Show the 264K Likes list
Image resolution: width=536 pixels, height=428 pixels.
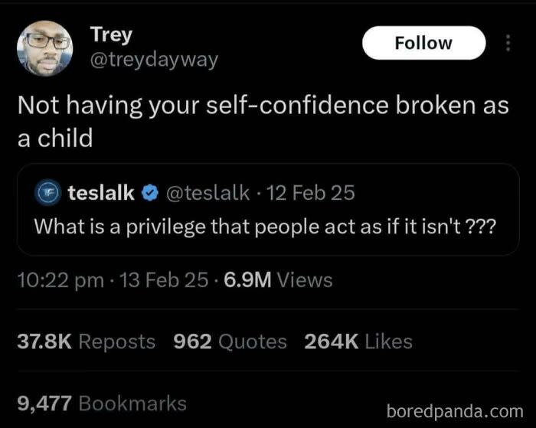[x=358, y=341]
